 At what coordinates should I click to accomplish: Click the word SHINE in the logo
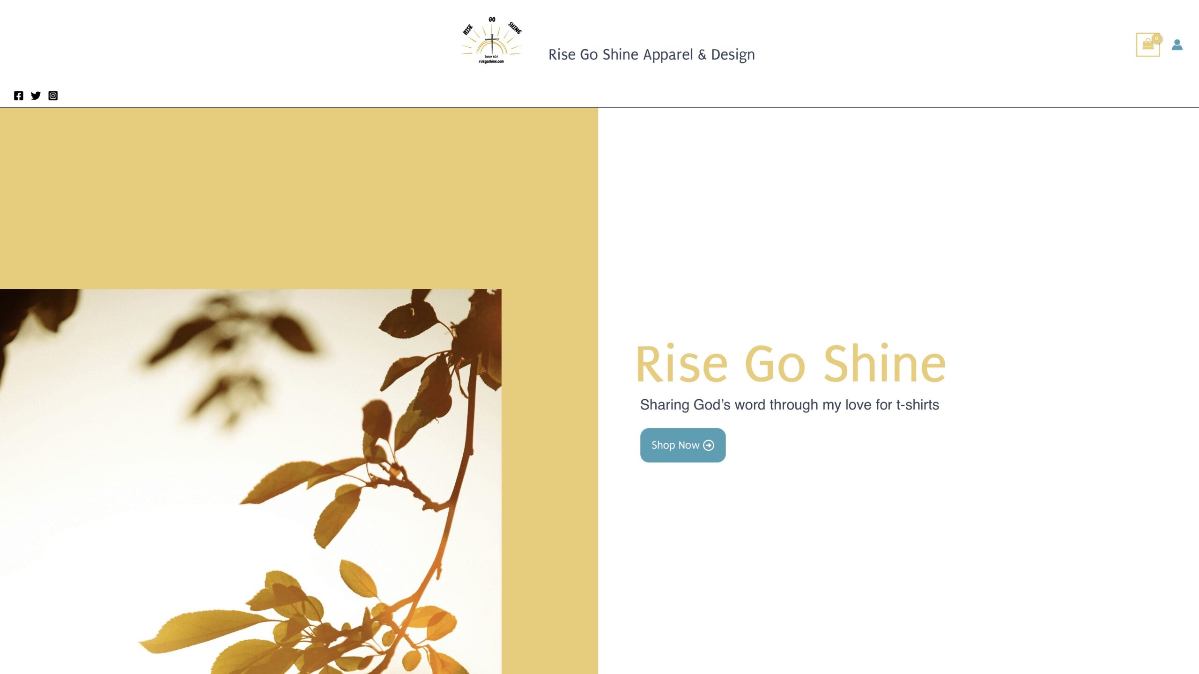click(515, 28)
